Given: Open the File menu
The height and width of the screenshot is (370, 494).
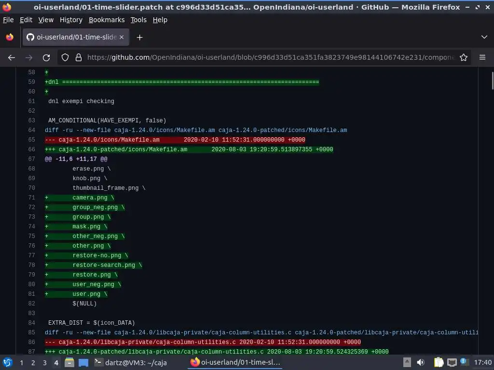Looking at the screenshot, I should click(8, 20).
